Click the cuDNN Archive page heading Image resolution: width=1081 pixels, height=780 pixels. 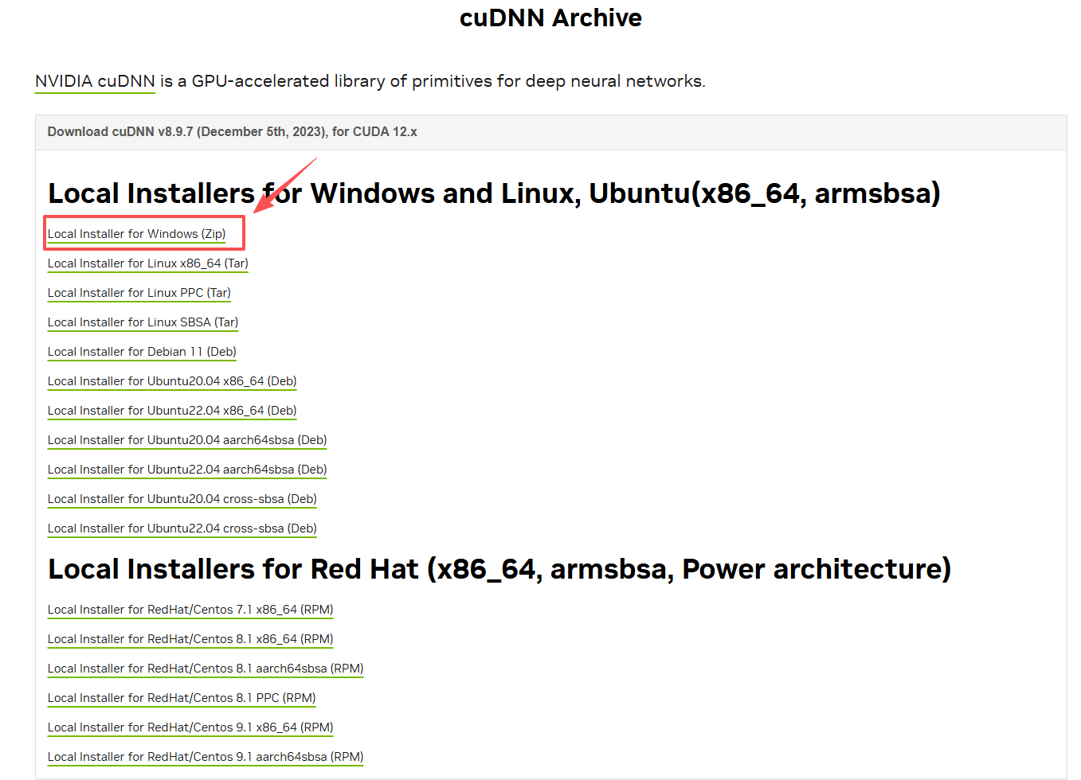pyautogui.click(x=550, y=18)
